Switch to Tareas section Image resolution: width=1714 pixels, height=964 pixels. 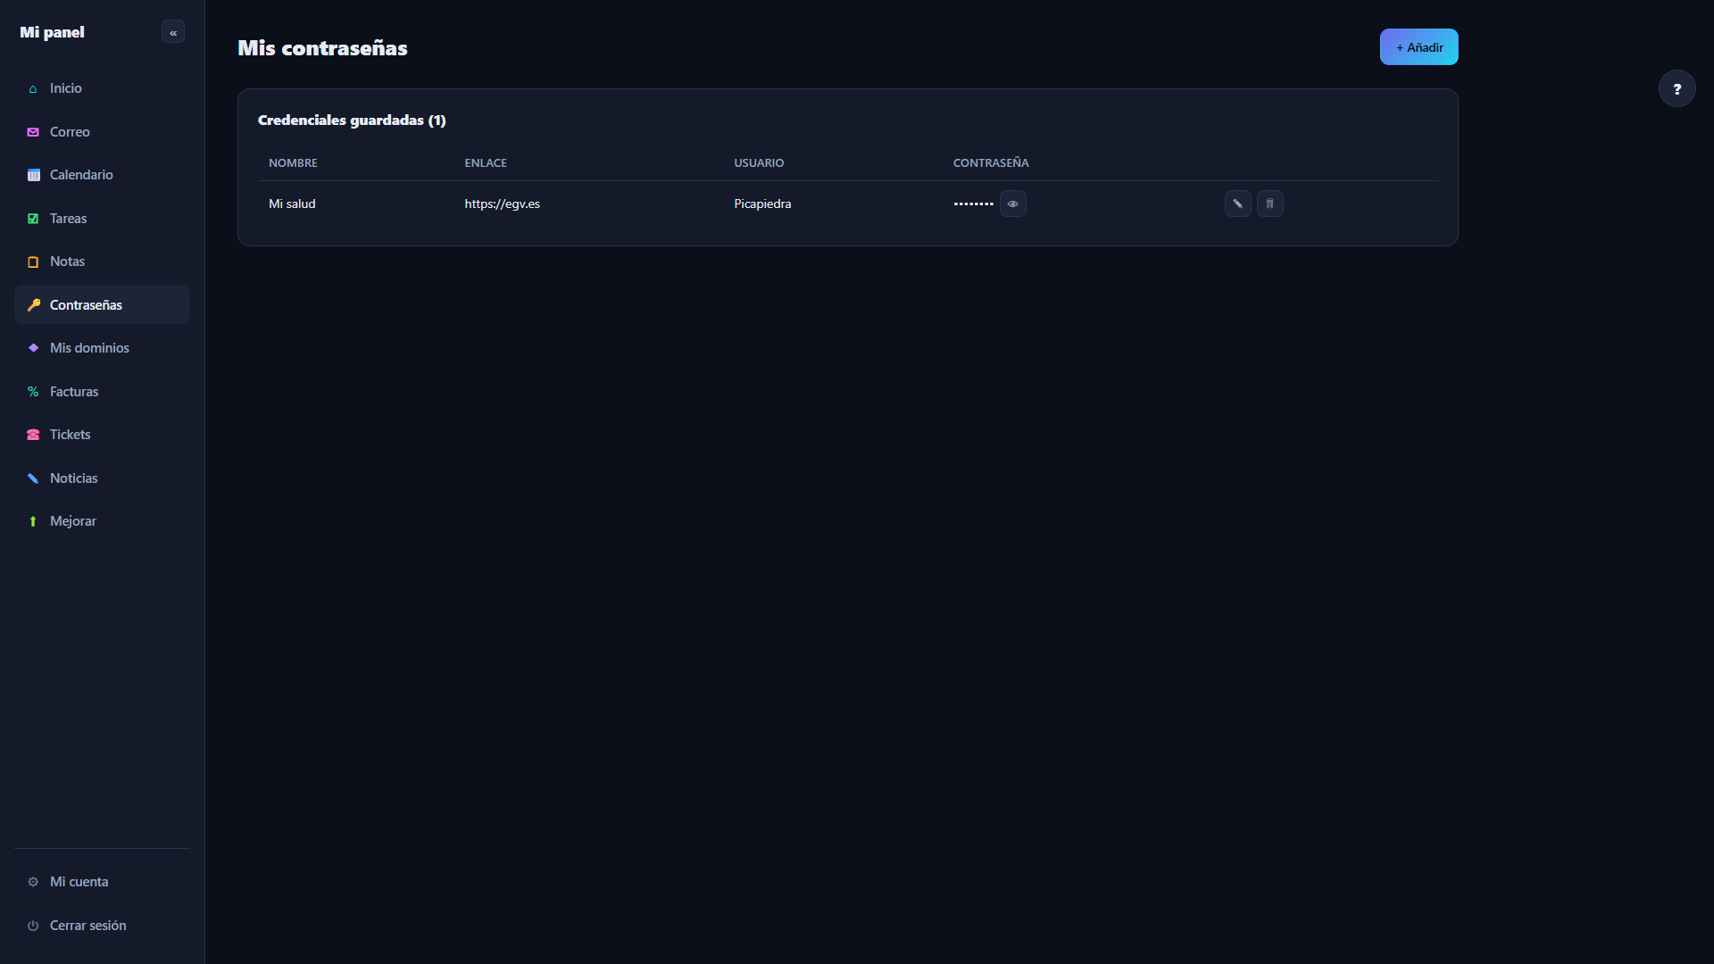pyautogui.click(x=102, y=219)
